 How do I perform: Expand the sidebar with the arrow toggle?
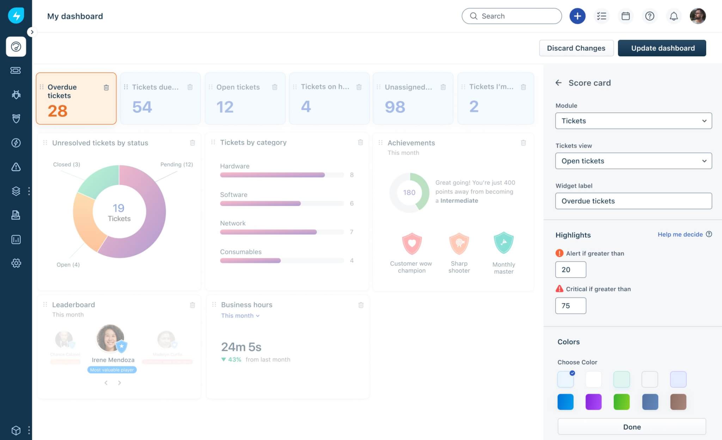tap(32, 32)
